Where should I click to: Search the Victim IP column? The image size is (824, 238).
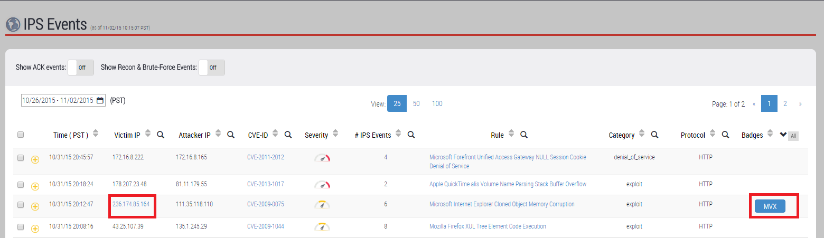coord(161,135)
